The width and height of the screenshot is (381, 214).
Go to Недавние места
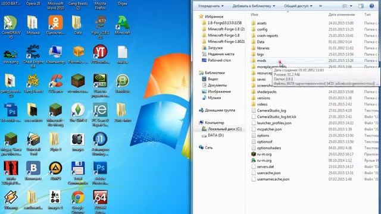(x=221, y=54)
